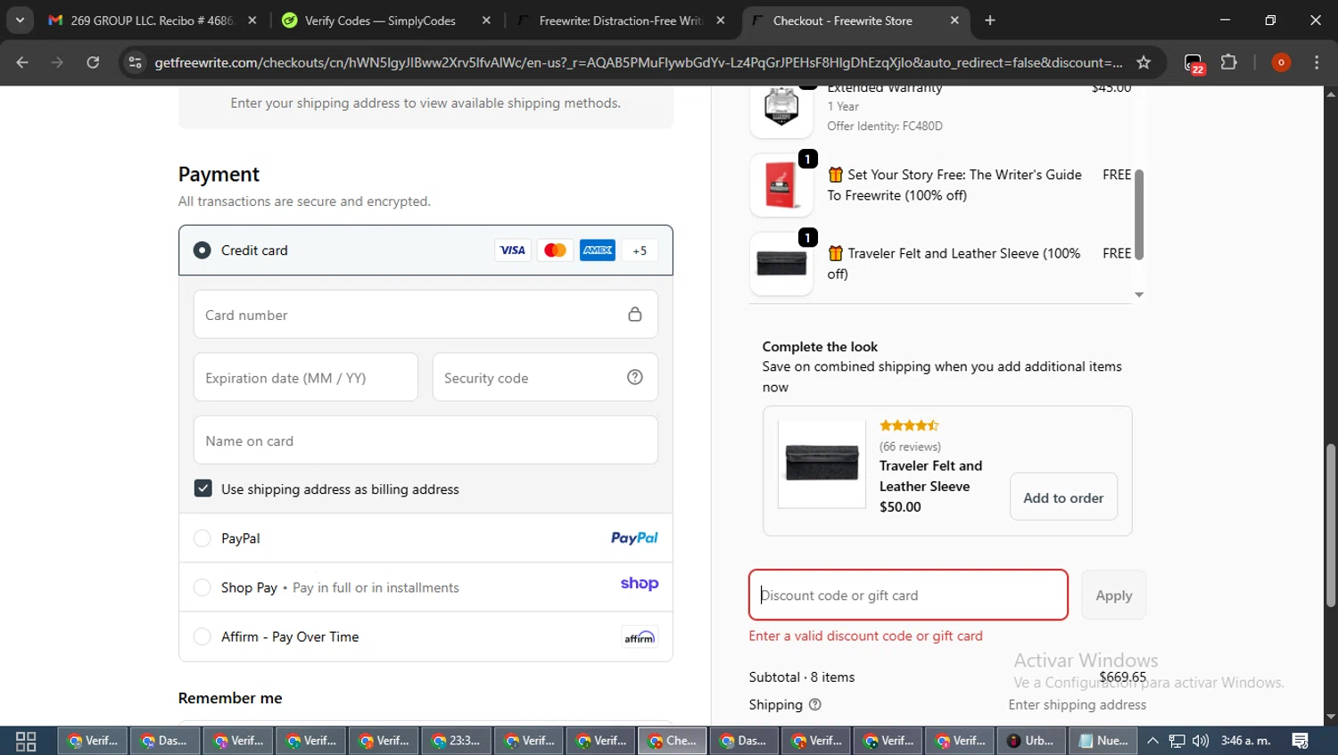
Task: Close the Freewrite: Distraction-Free tab
Action: [x=721, y=21]
